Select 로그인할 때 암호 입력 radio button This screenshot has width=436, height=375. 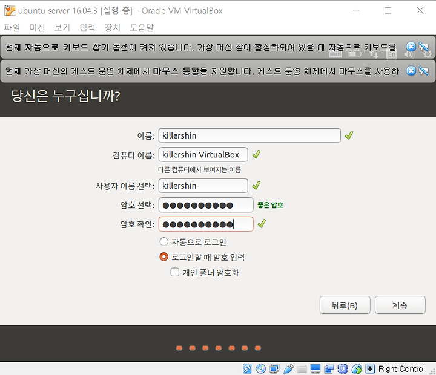163,257
